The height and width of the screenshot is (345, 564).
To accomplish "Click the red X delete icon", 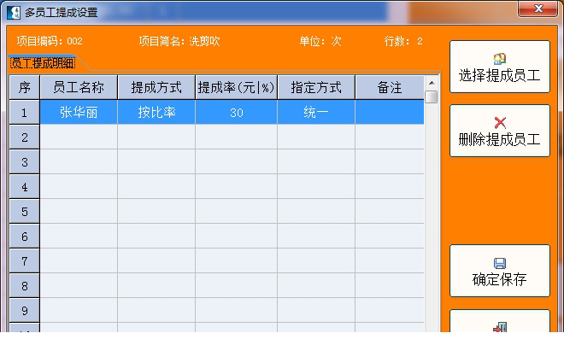I will click(x=500, y=123).
